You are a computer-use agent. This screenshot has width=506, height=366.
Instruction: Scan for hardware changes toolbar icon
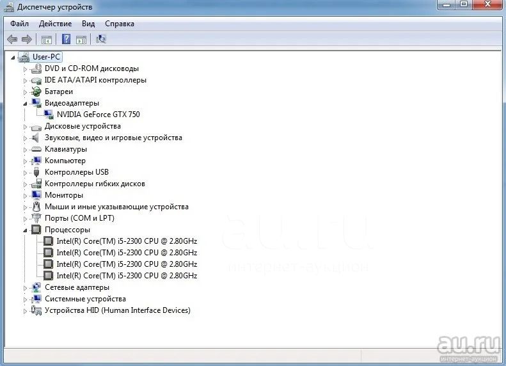tap(101, 40)
